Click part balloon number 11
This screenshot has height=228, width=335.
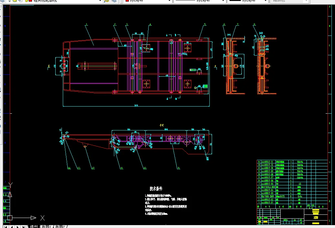(122, 168)
